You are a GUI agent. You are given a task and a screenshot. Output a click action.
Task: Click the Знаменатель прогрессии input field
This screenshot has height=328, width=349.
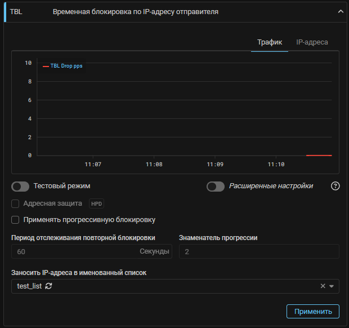pos(259,251)
